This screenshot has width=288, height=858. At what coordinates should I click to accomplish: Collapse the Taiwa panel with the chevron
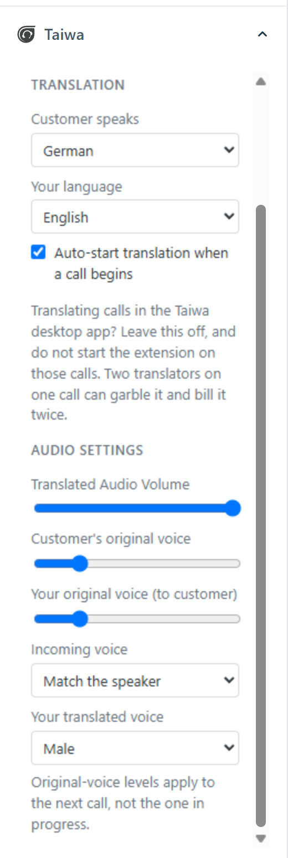(x=263, y=34)
